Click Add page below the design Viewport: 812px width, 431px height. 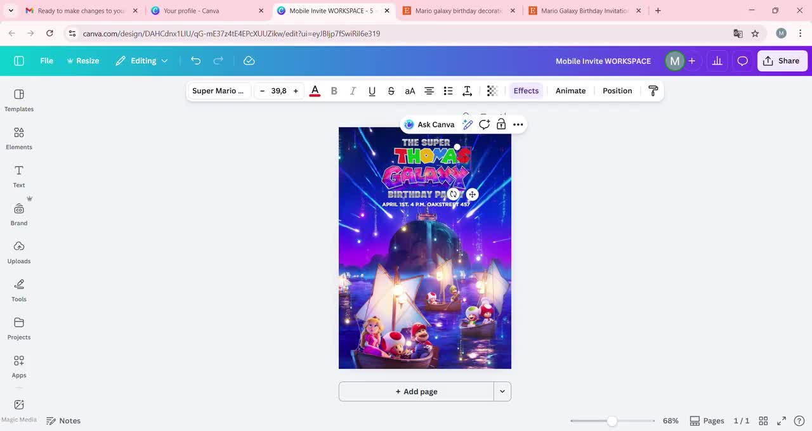(416, 391)
